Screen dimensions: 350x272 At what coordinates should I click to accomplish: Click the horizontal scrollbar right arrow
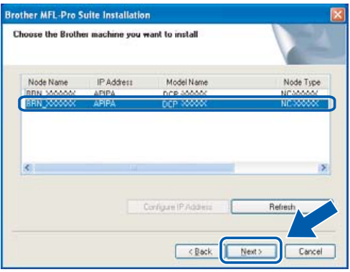click(323, 168)
